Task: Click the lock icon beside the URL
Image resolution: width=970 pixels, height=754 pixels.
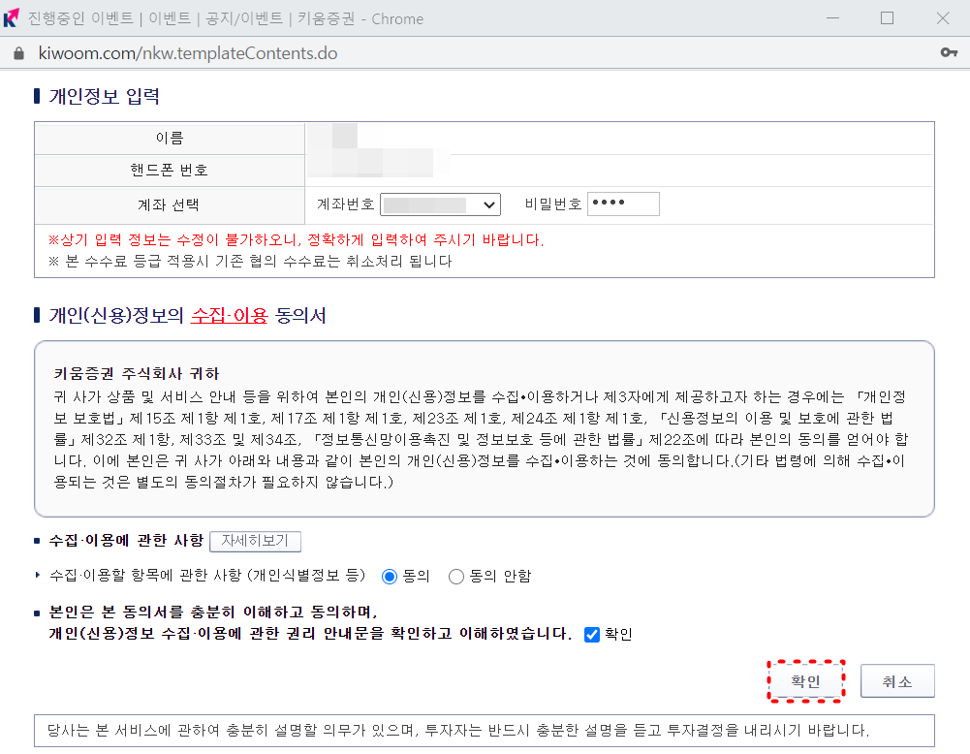Action: pyautogui.click(x=18, y=53)
